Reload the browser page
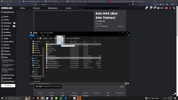Image resolution: width=178 pixels, height=100 pixels. click(x=8, y=4)
